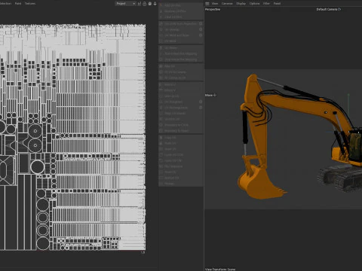
Task: Click the Copy UV command
Action: click(170, 138)
